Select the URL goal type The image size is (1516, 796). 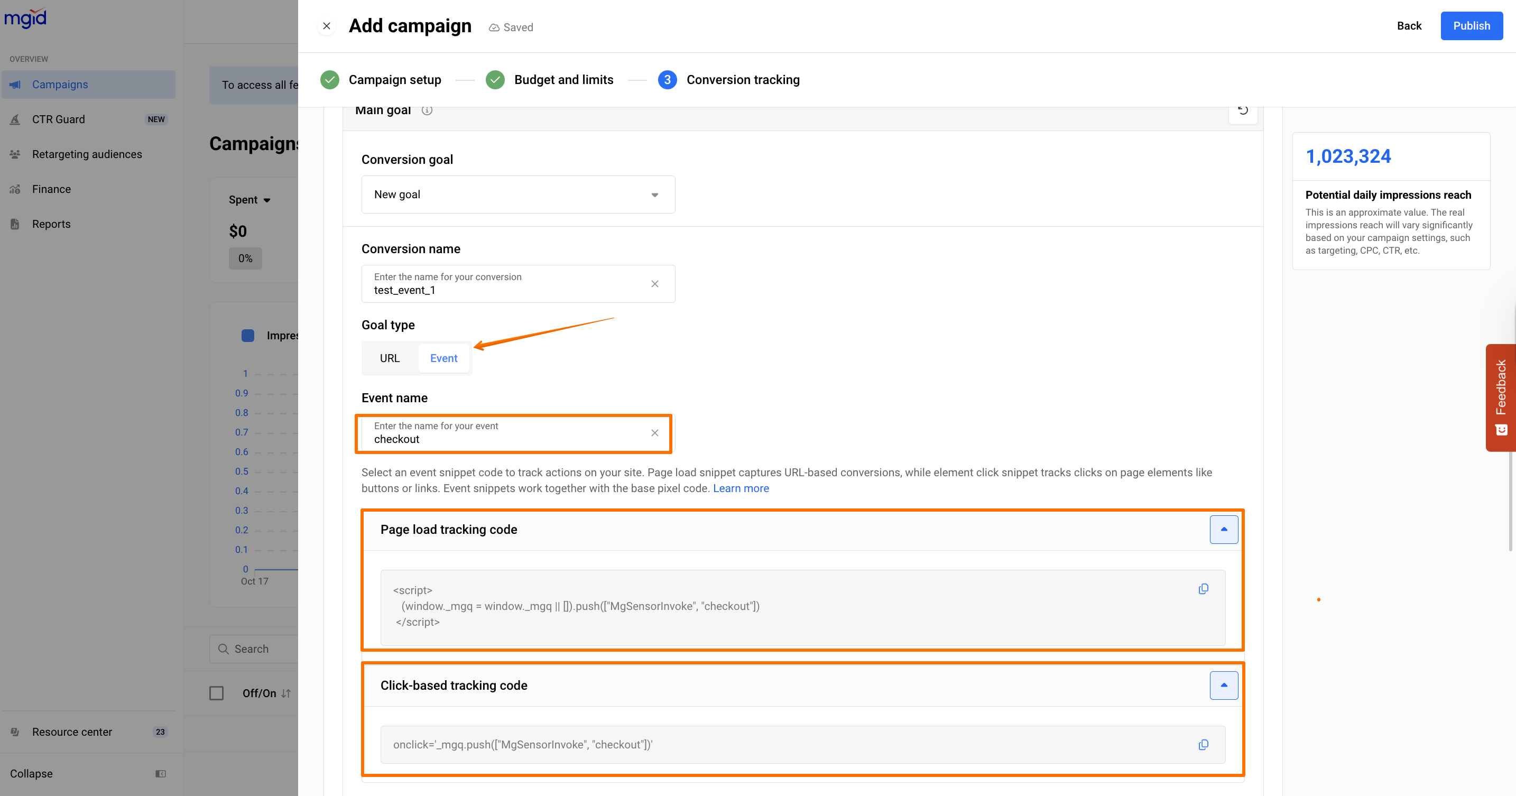pos(389,358)
